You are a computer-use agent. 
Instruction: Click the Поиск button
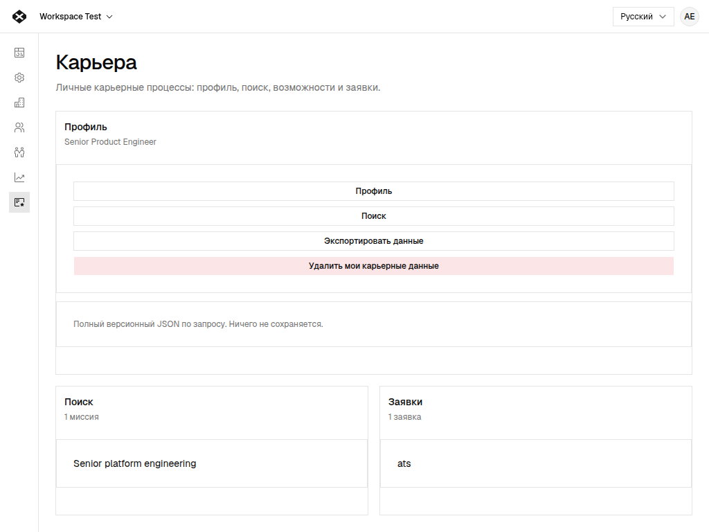373,216
